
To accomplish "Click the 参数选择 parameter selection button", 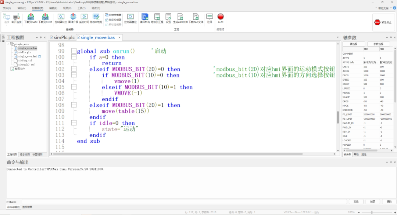I will coord(378,44).
